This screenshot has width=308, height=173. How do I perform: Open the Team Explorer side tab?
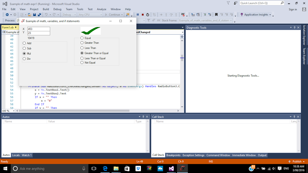[304, 56]
